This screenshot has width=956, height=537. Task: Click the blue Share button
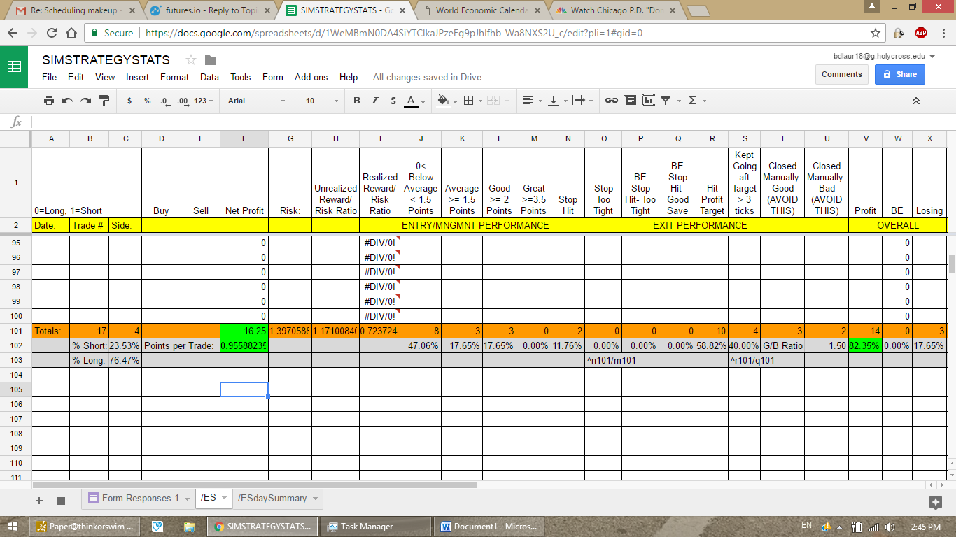pos(899,74)
